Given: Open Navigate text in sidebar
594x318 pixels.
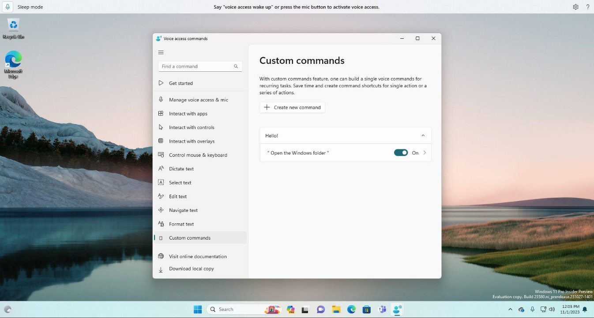Looking at the screenshot, I should [200, 210].
